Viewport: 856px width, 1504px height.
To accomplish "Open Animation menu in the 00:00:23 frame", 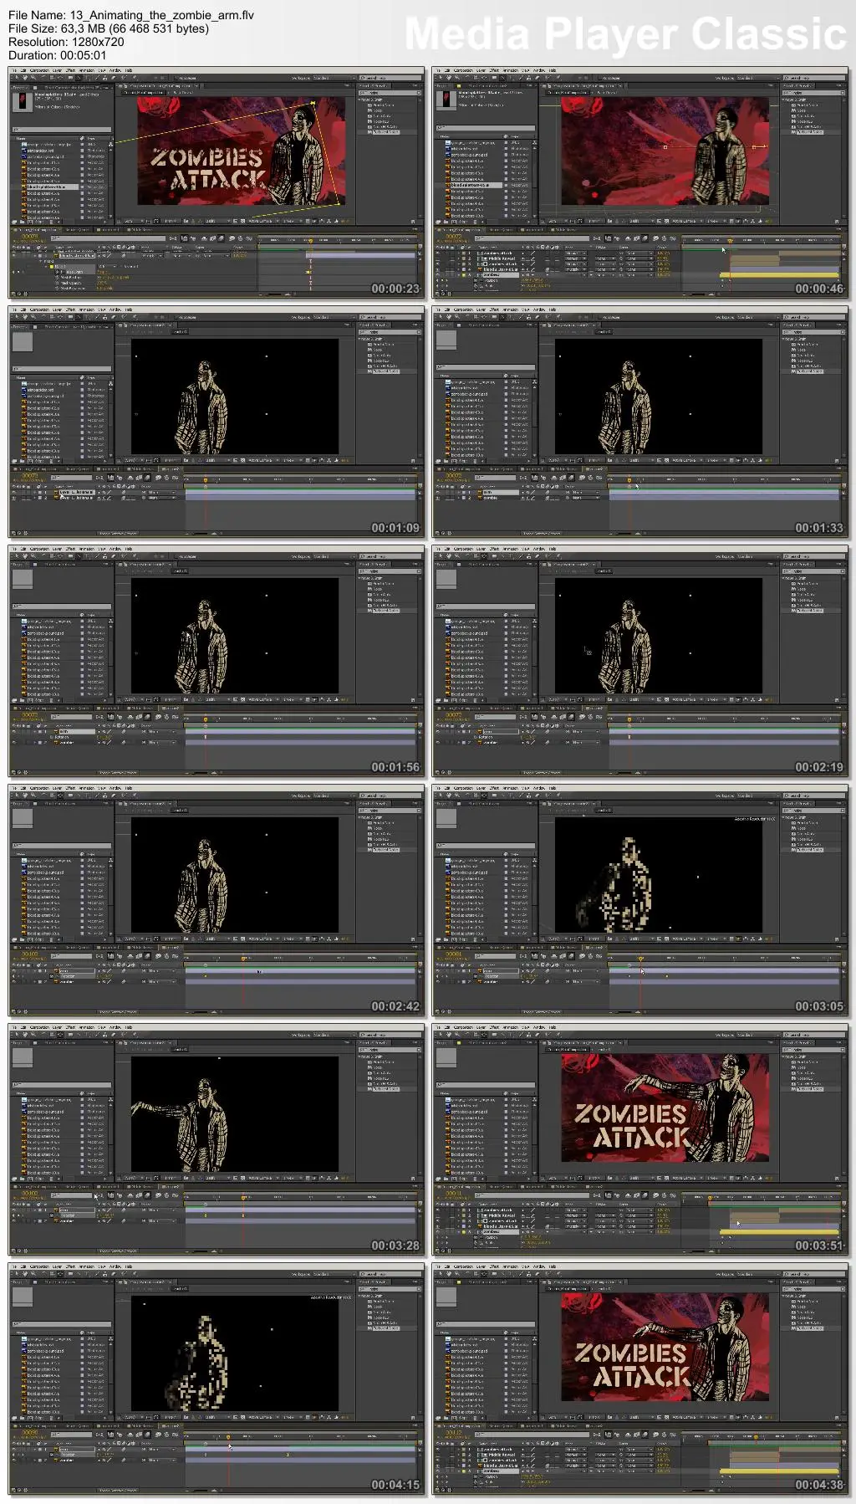I will [86, 70].
